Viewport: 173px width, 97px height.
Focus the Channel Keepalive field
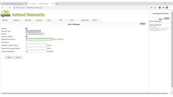[x=36, y=51]
